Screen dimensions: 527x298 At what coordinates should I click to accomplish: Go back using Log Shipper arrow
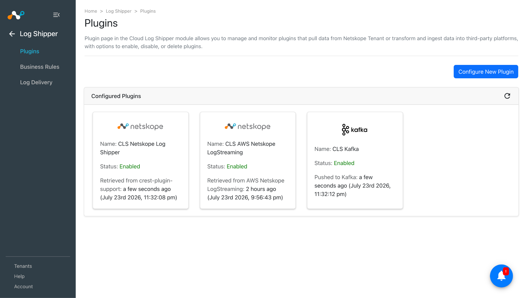12,34
